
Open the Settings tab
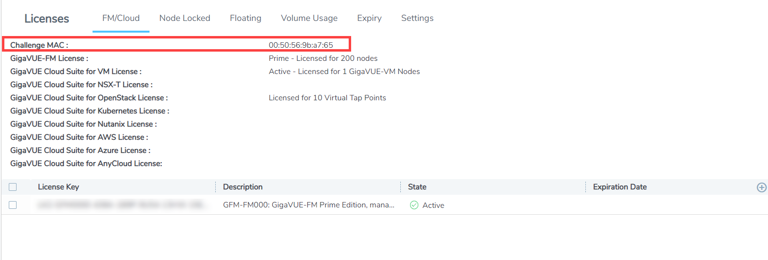point(417,18)
